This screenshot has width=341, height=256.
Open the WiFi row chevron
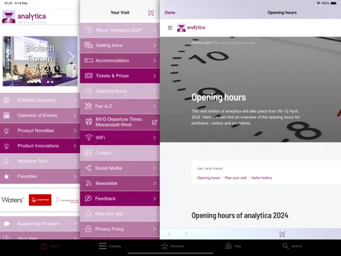[x=154, y=137]
